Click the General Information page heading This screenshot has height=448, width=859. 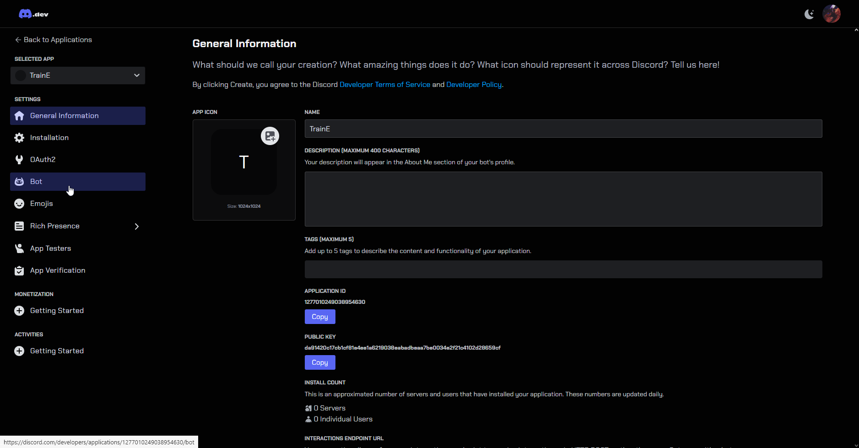pos(244,43)
